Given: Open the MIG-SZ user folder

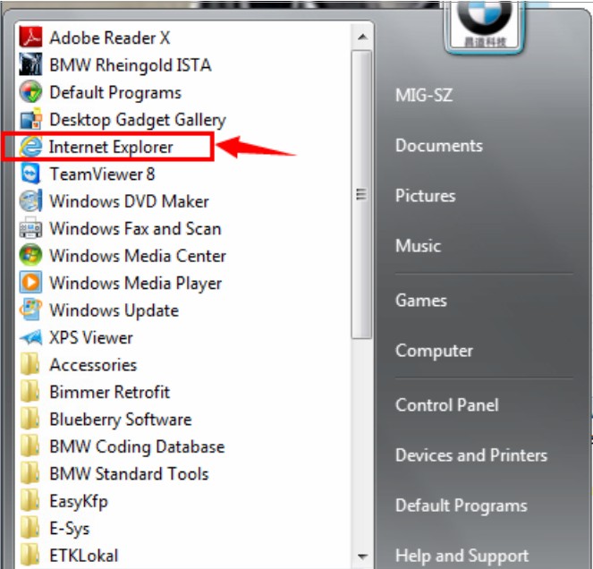Looking at the screenshot, I should click(x=424, y=95).
